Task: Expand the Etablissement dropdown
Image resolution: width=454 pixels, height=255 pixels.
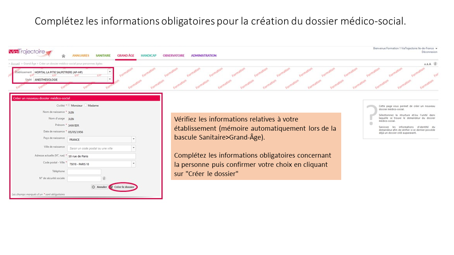Action: point(109,72)
